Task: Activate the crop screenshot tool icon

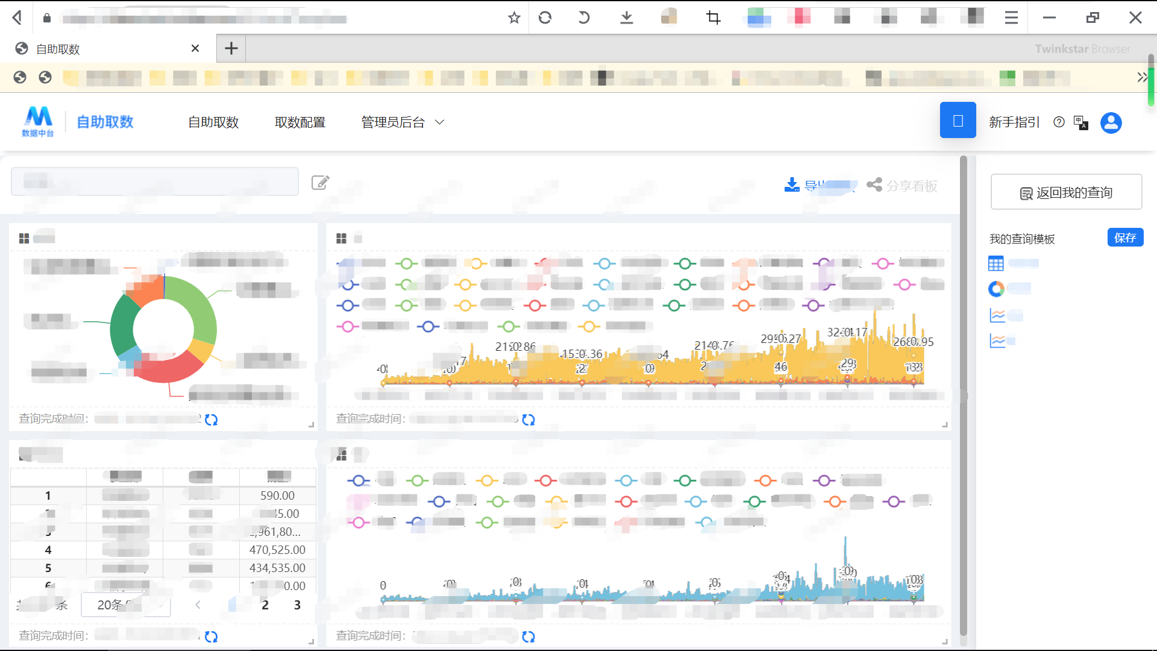Action: point(713,18)
